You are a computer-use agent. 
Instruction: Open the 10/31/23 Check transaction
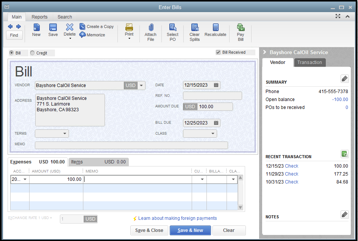click(x=291, y=182)
